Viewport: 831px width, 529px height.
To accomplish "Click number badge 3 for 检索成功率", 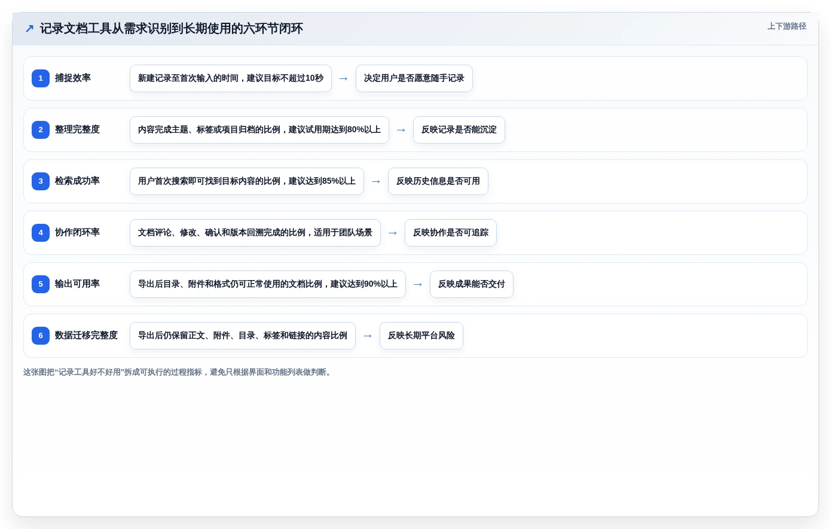I will tap(41, 181).
